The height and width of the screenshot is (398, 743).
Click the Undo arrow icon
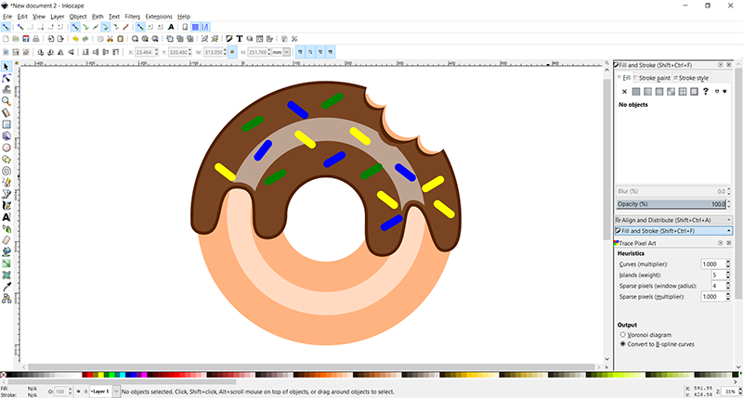[x=75, y=39]
